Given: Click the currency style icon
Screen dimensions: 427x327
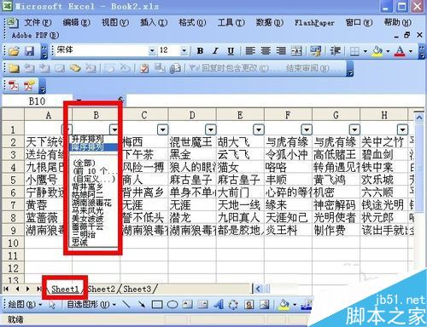Looking at the screenshot, I should tap(315, 51).
